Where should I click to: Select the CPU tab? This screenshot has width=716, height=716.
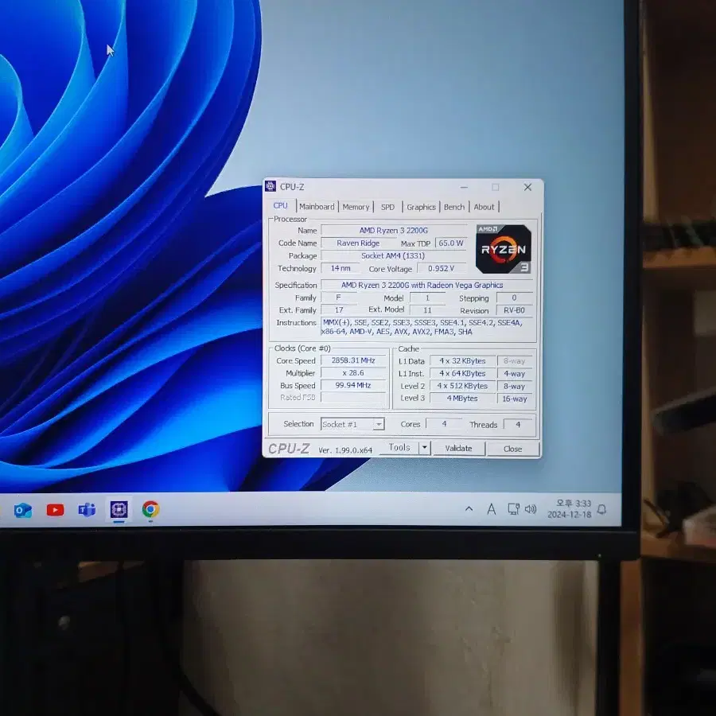click(x=280, y=205)
